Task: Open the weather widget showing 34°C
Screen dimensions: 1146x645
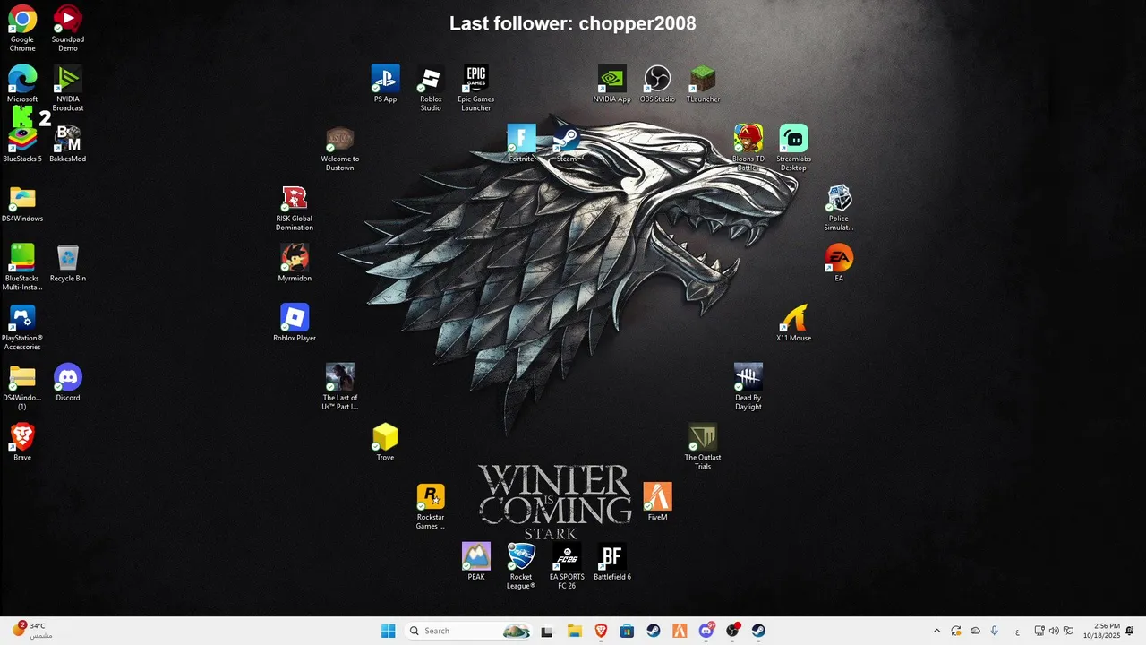Action: pyautogui.click(x=33, y=631)
